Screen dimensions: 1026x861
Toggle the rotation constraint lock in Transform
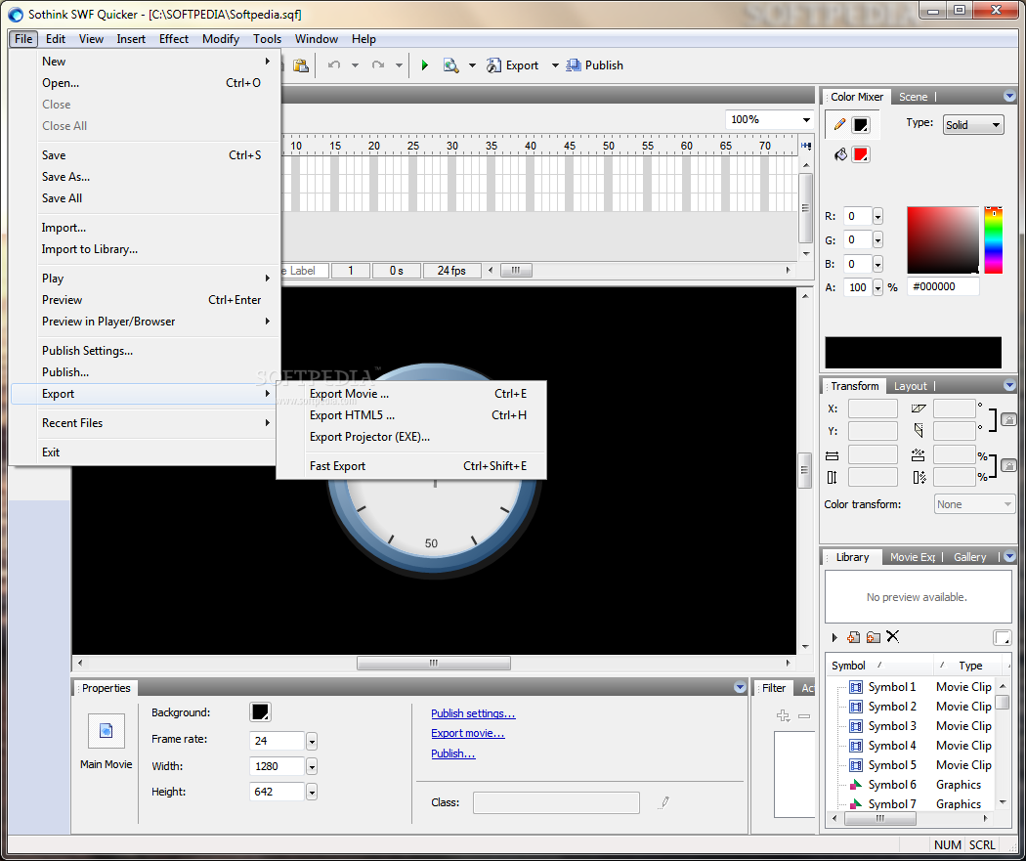[x=1008, y=419]
